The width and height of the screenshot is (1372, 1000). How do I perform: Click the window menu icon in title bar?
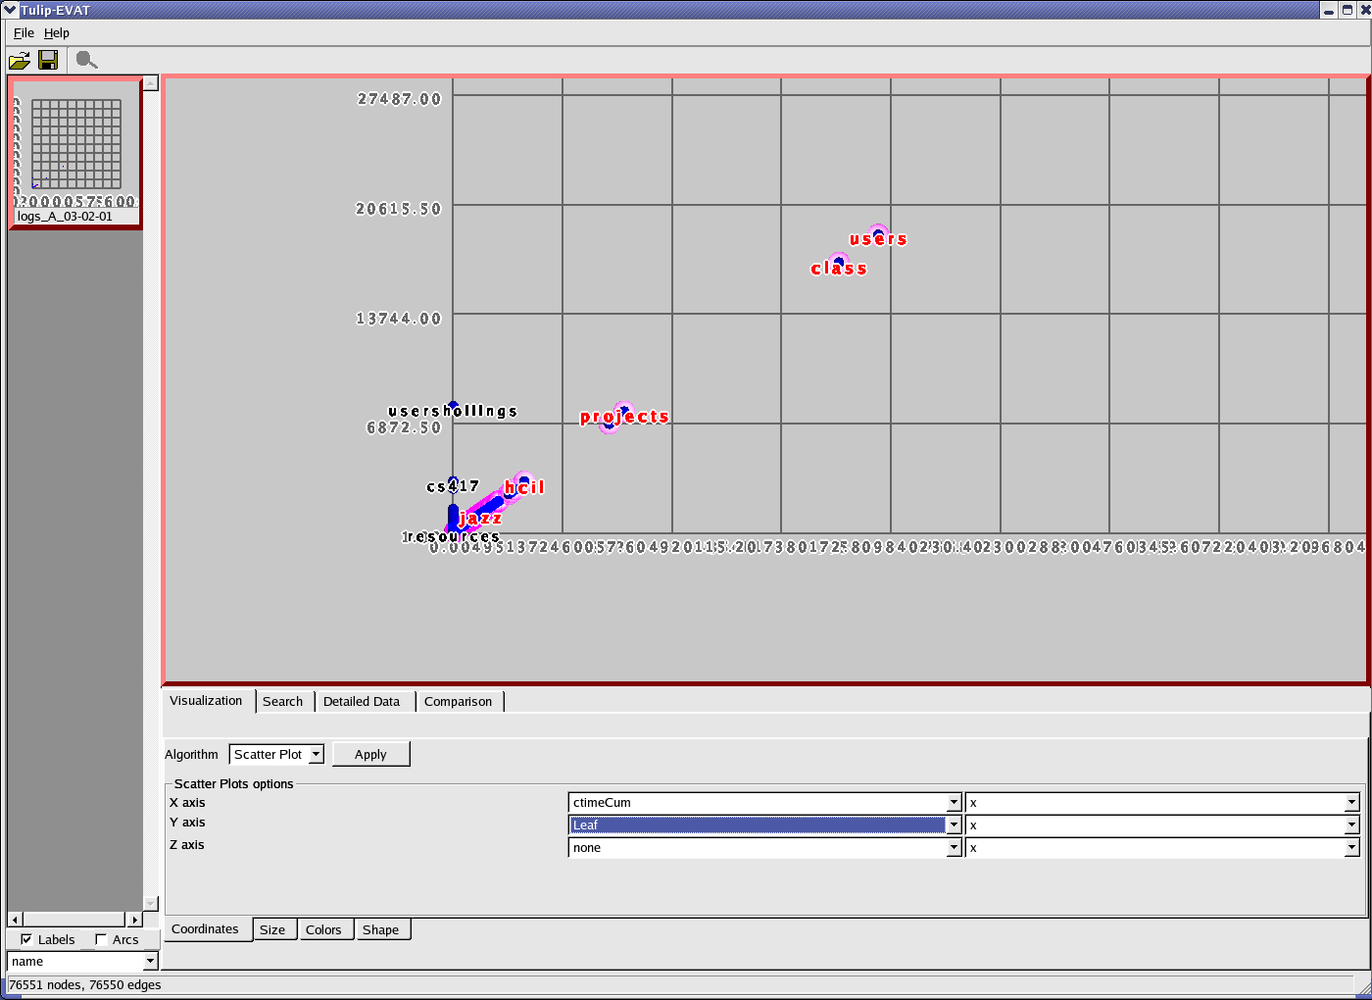[x=10, y=10]
